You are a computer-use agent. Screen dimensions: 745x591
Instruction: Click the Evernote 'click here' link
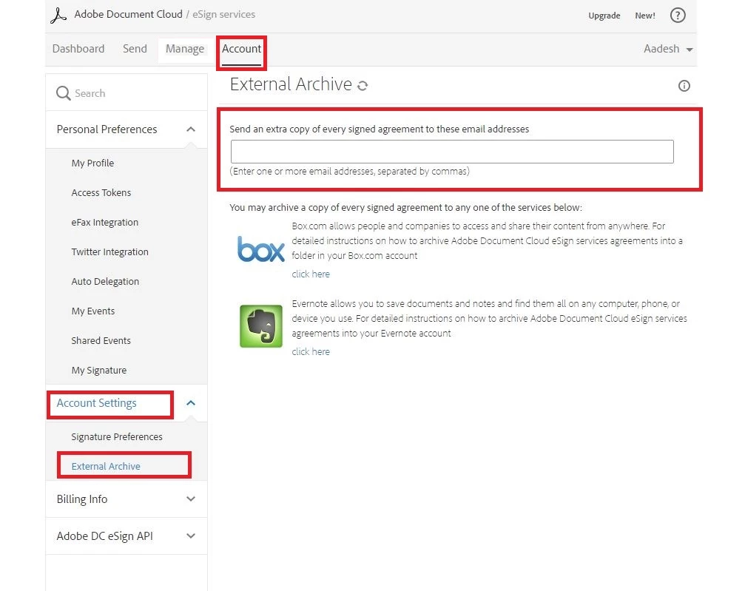tap(311, 351)
